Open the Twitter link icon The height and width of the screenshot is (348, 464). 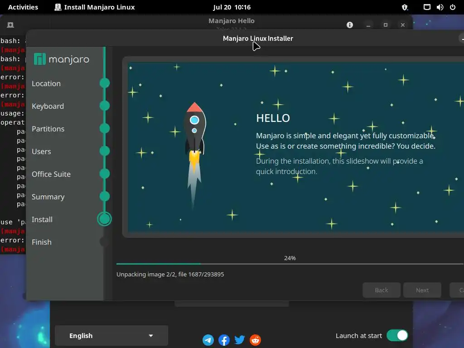(240, 340)
